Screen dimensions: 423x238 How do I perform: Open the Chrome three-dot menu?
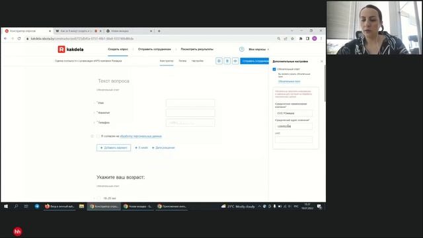point(321,38)
